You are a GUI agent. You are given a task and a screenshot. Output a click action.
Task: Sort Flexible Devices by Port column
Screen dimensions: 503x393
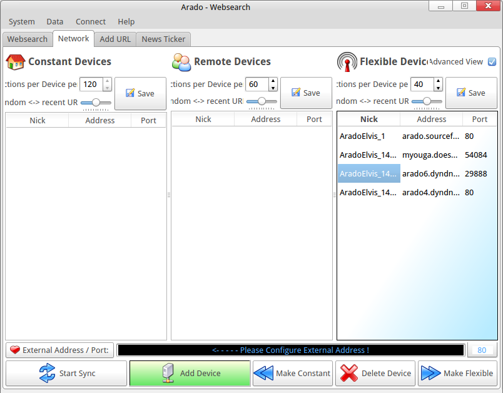point(480,120)
